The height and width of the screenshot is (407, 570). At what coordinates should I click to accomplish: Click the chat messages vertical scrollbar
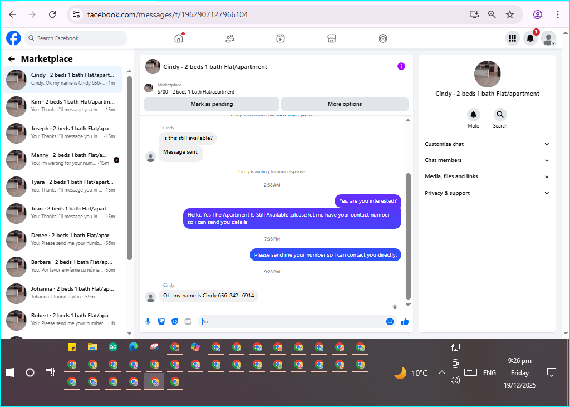408,237
